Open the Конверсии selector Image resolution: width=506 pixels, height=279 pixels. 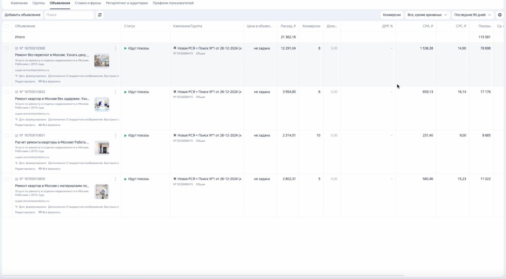pyautogui.click(x=392, y=15)
